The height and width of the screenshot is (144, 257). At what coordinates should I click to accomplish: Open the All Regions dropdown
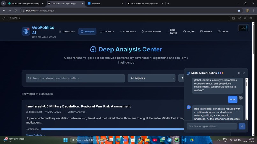click(151, 78)
